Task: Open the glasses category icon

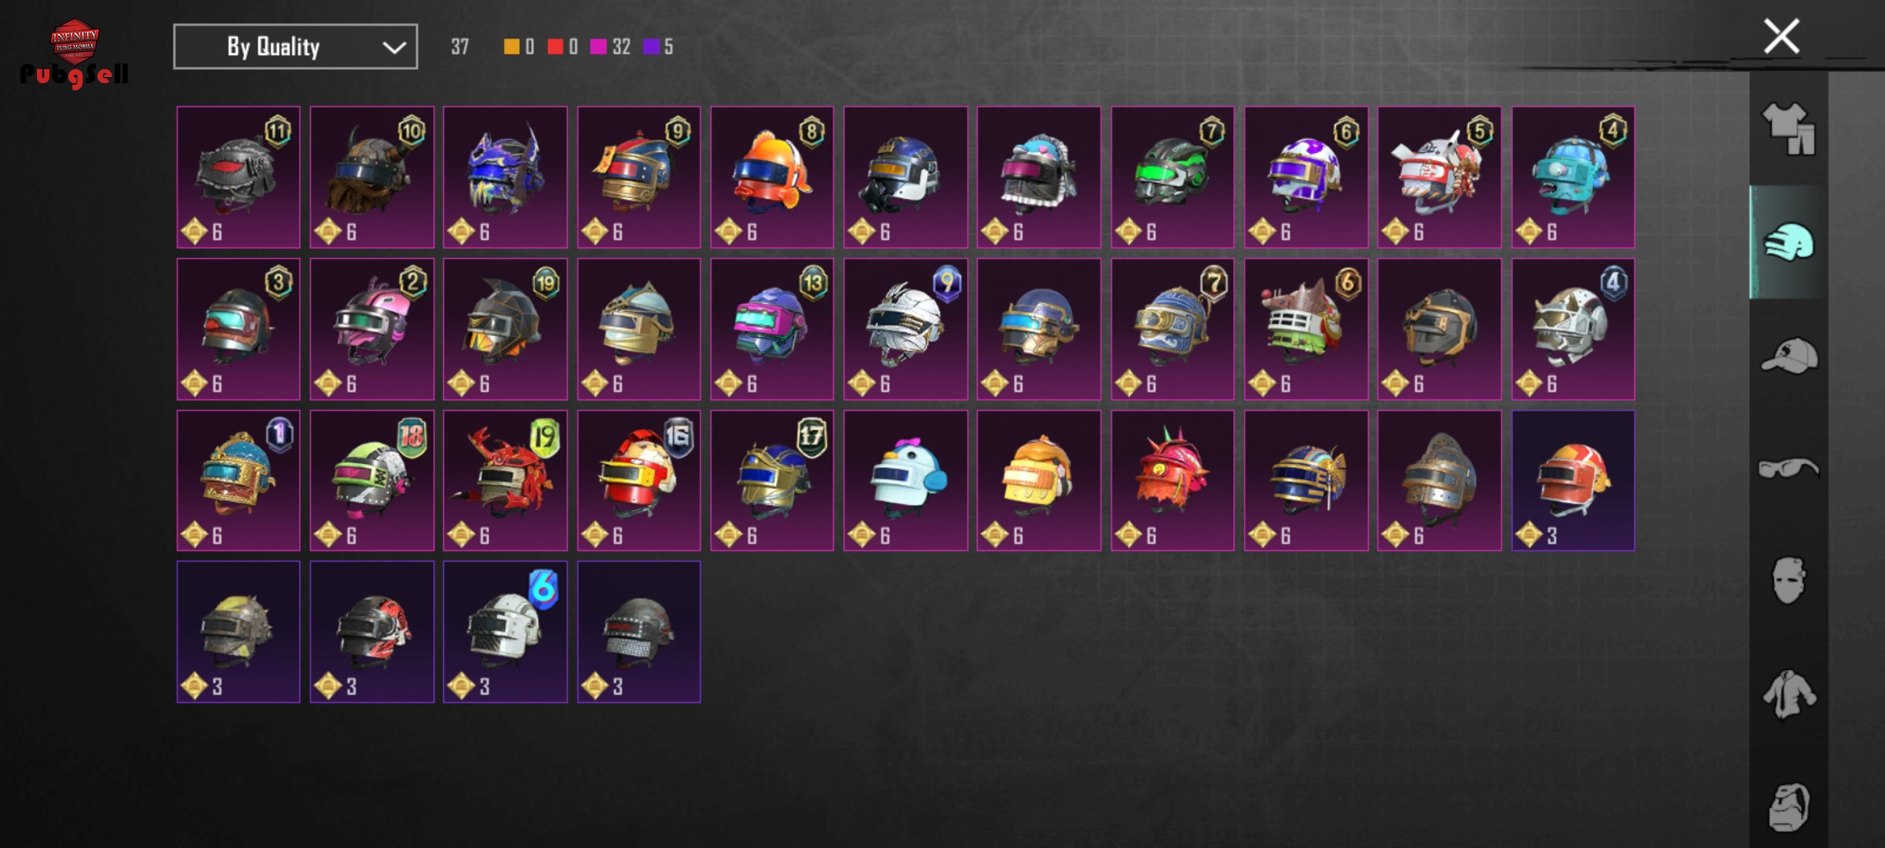Action: 1788,468
